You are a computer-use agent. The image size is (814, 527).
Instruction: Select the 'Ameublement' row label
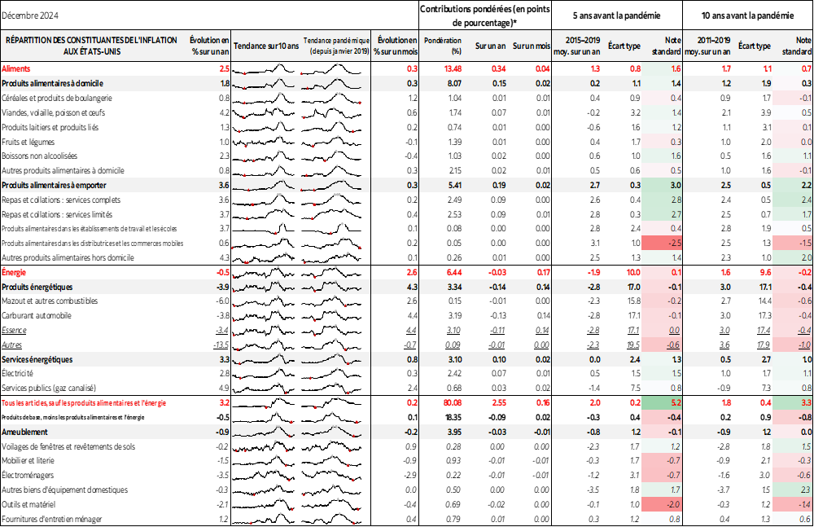[24, 432]
